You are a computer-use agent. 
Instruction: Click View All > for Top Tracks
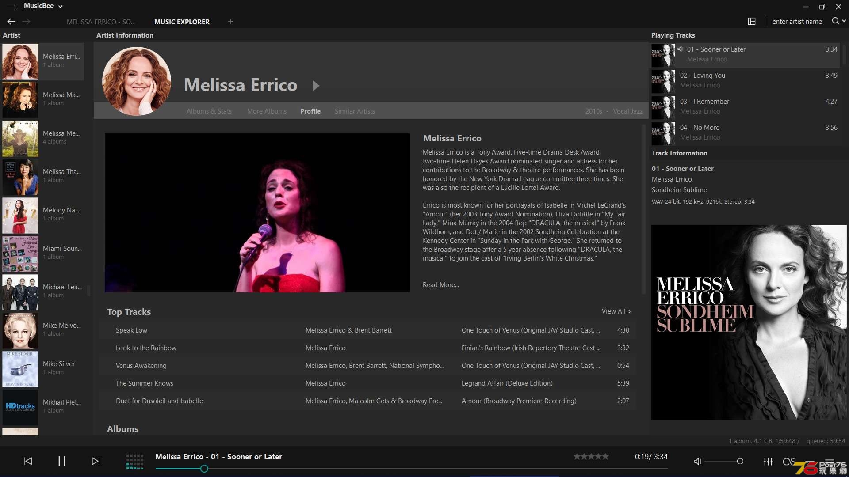[x=616, y=311]
